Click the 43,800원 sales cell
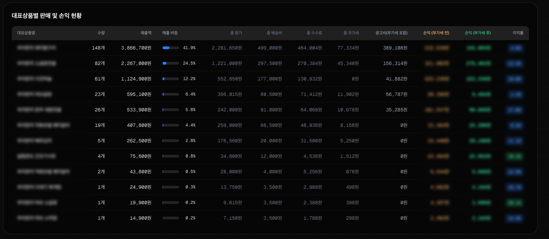This screenshot has width=549, height=239. click(141, 172)
